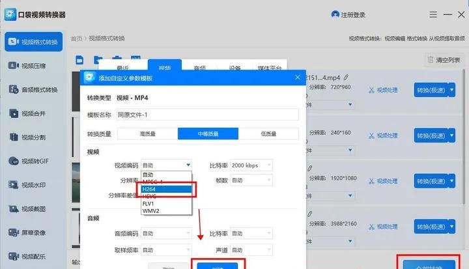Switch to the 视频 format tab
Viewport: 469px width, 269px height.
pos(165,66)
